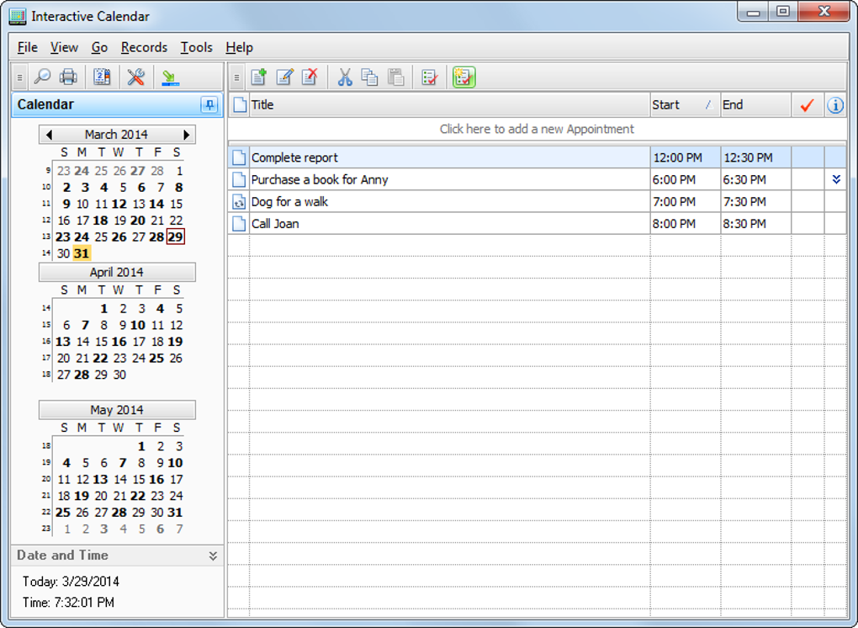Screen dimensions: 858x628
Task: Open the Go menu
Action: point(99,47)
